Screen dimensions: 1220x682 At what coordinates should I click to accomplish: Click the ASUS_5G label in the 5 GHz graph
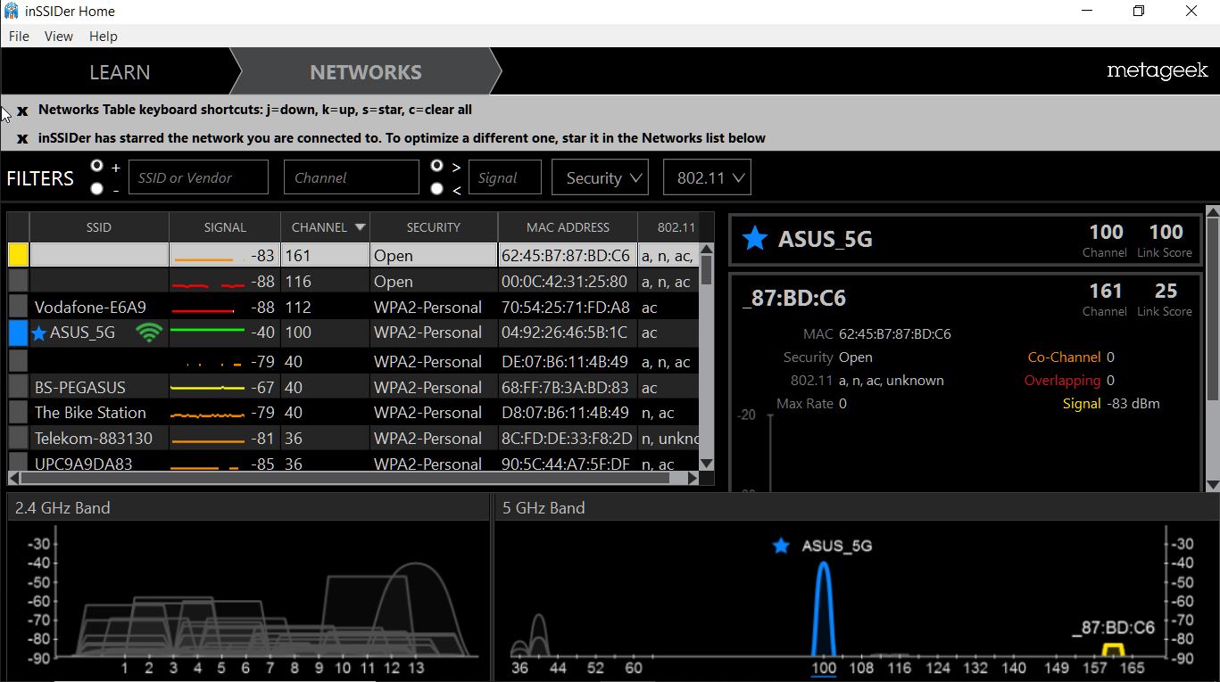[835, 546]
